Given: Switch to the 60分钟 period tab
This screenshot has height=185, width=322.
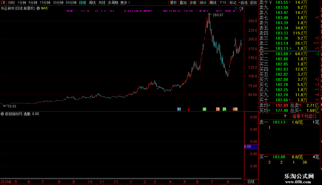Looking at the screenshot, I should pos(71,3).
